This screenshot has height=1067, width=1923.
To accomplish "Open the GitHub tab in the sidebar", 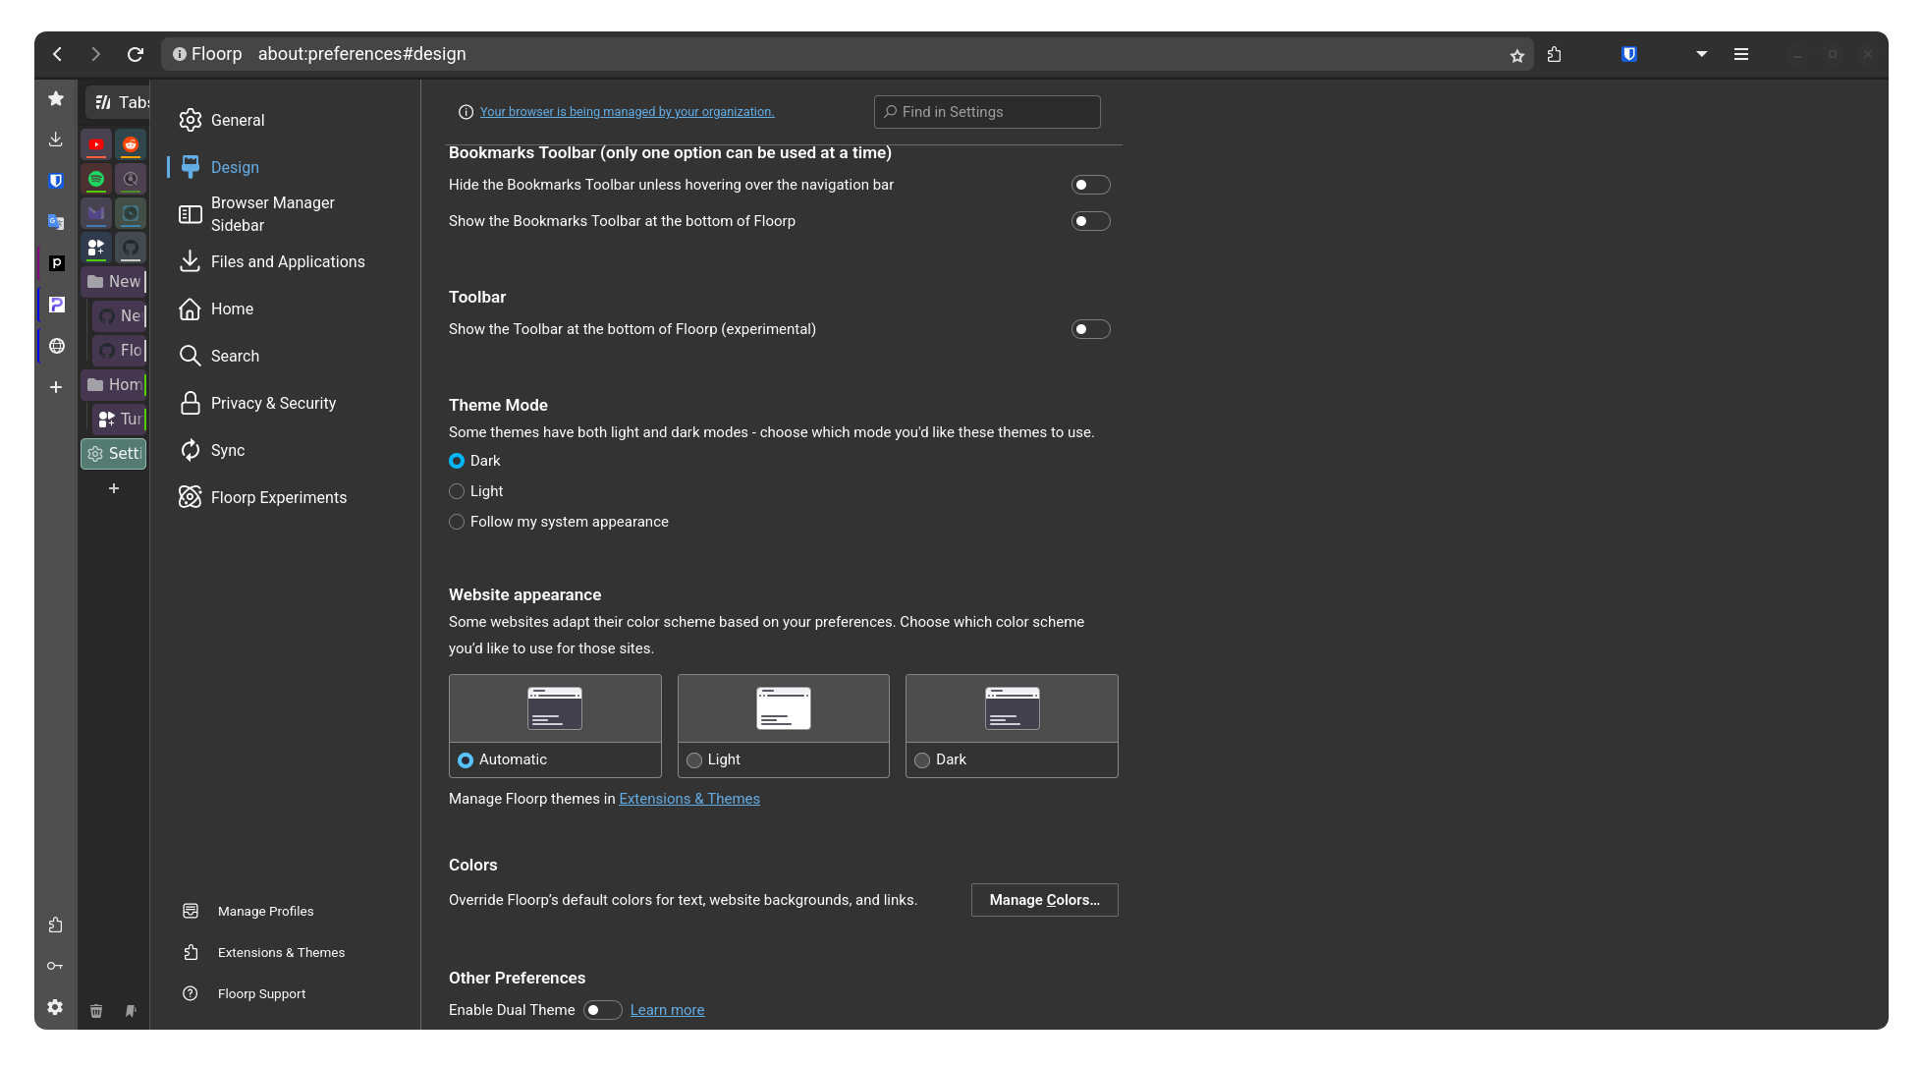I will pyautogui.click(x=130, y=249).
